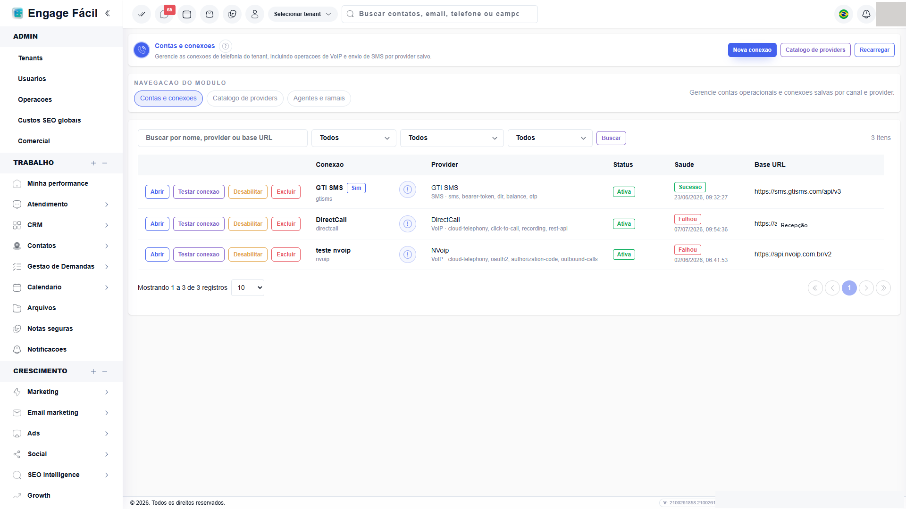Click the user profile icon in top toolbar
The image size is (906, 509).
tap(255, 14)
